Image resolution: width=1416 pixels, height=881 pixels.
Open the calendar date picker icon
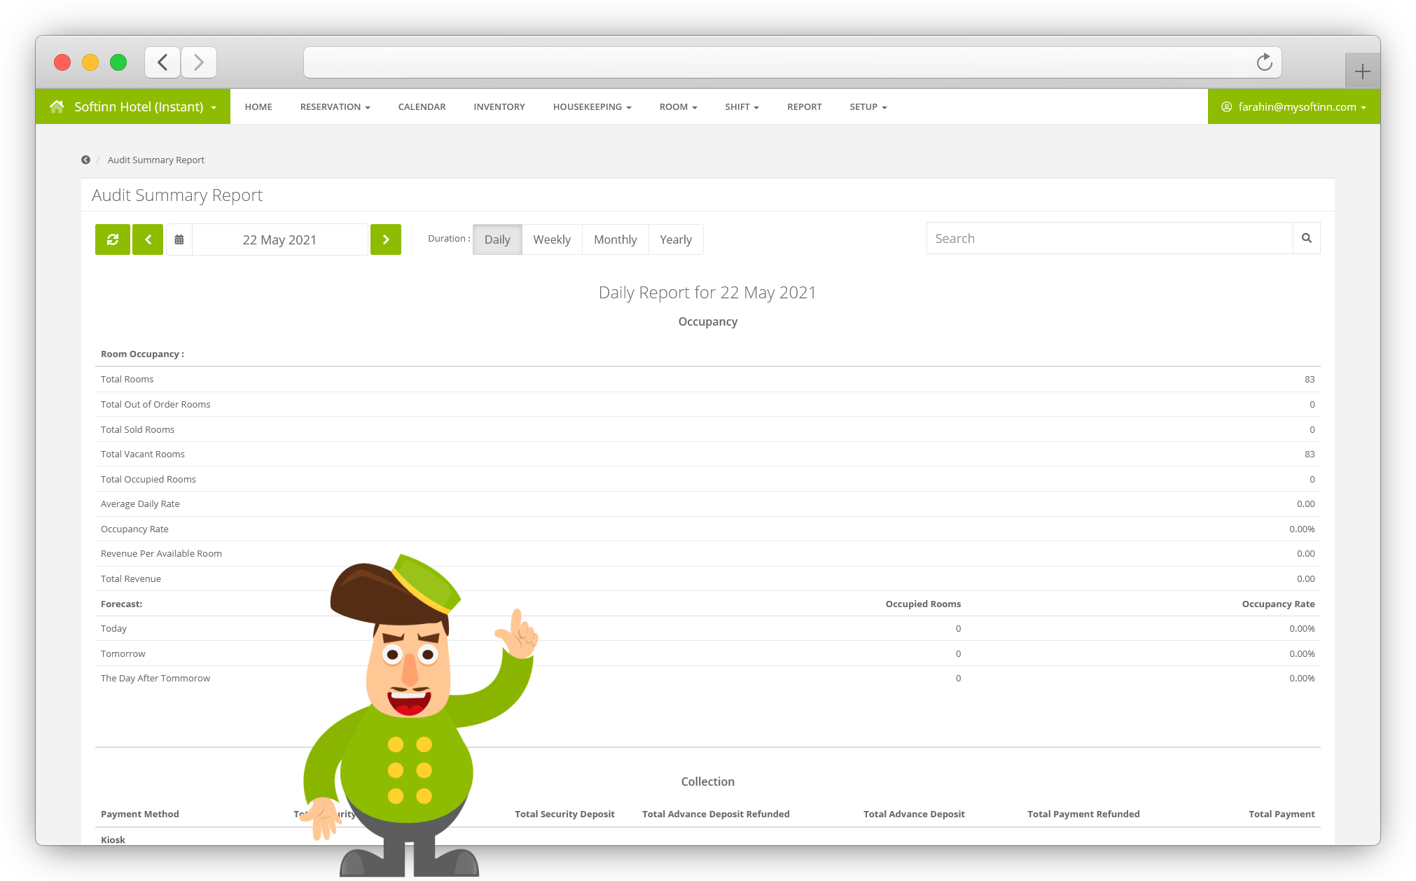[x=179, y=240]
